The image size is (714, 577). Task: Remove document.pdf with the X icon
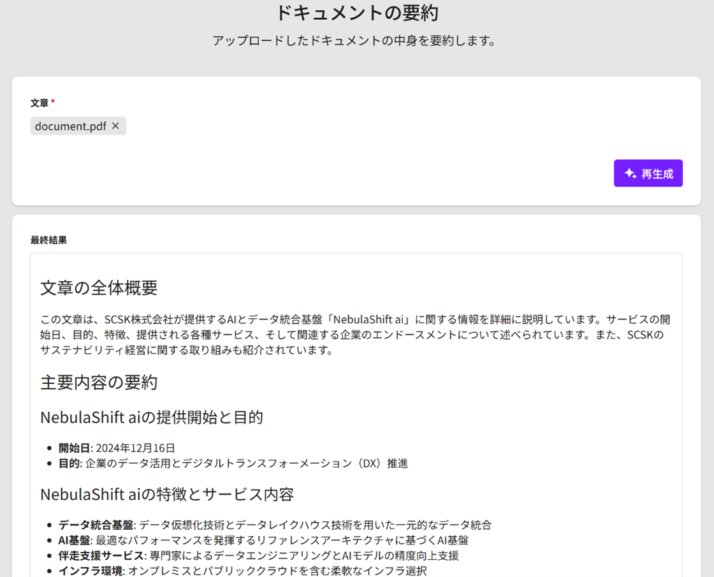point(115,126)
